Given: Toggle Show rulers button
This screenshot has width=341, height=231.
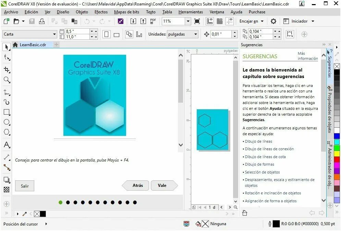Looking at the screenshot, I should (210, 21).
